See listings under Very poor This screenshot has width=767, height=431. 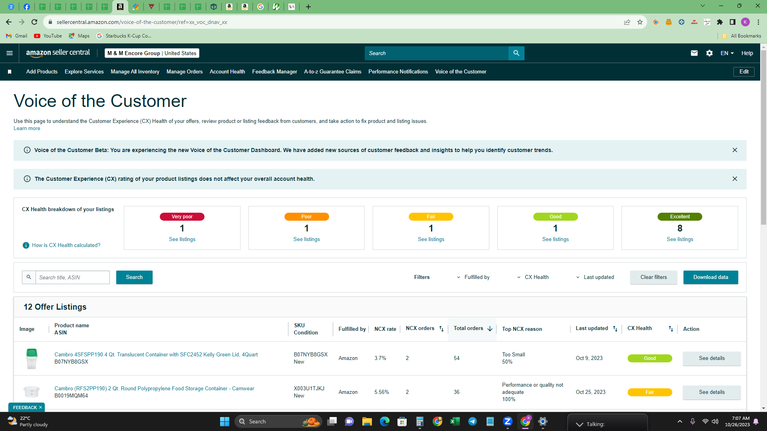pos(182,239)
